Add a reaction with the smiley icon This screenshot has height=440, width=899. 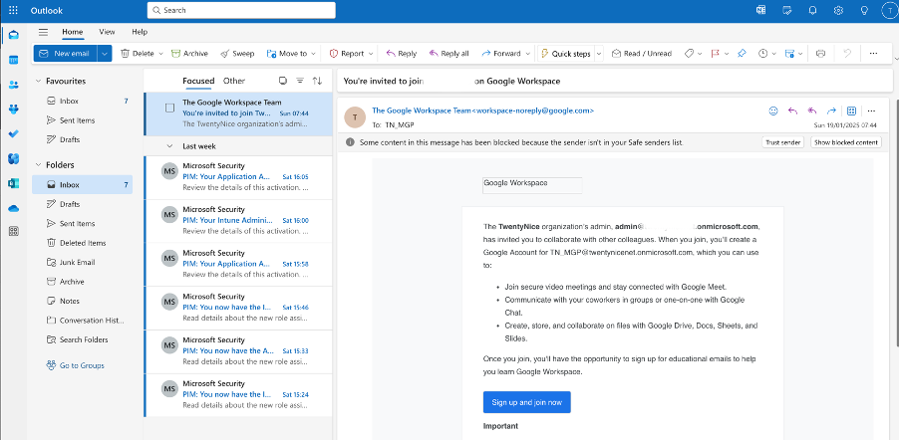coord(772,111)
